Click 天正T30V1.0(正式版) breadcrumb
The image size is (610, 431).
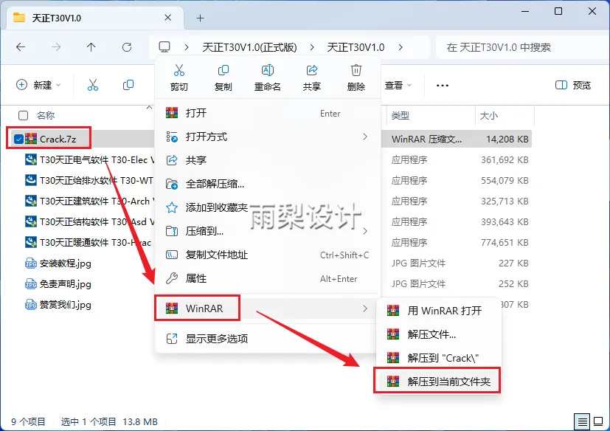[249, 47]
